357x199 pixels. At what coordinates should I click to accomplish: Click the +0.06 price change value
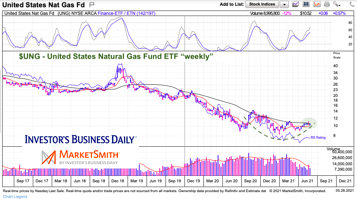(x=323, y=13)
